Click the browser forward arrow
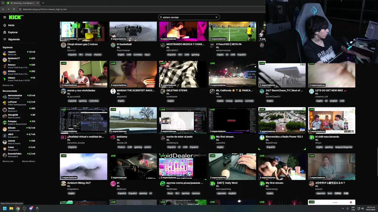378x212 pixels. [x=8, y=9]
